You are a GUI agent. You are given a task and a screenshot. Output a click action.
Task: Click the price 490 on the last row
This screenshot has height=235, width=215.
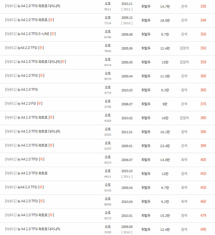(203, 229)
